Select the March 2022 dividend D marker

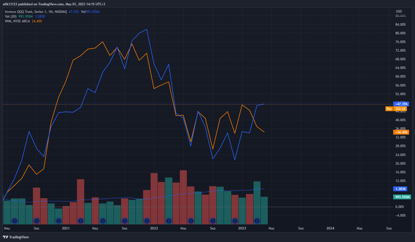(x=169, y=221)
